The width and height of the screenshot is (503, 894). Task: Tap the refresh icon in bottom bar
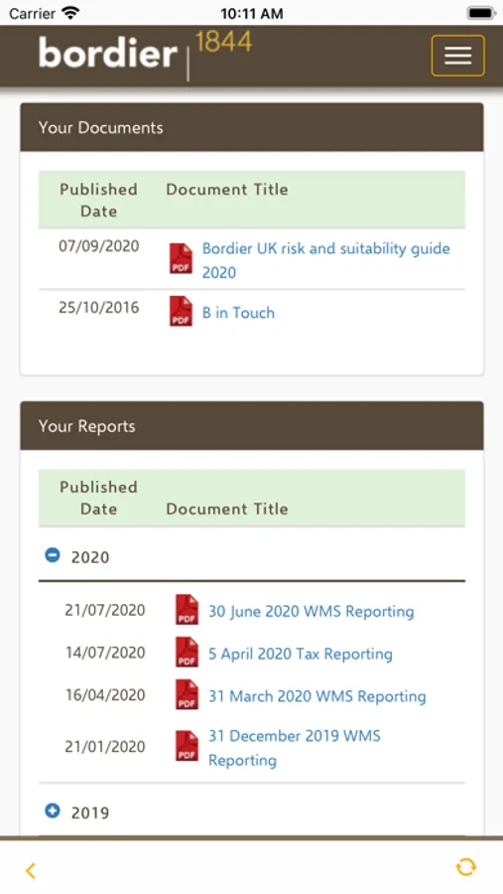click(x=466, y=867)
